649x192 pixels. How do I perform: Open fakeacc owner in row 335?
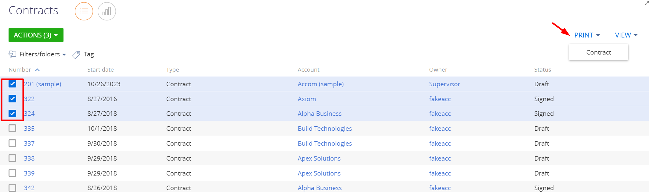(x=440, y=128)
